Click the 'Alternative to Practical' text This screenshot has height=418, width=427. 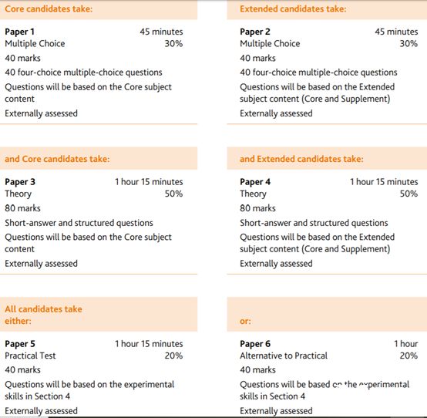[x=284, y=356]
